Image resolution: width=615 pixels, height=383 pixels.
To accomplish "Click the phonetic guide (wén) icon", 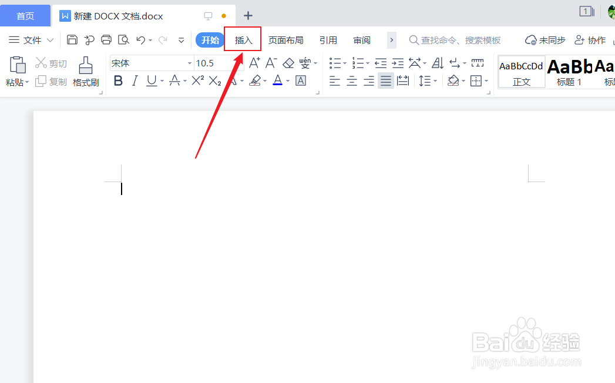I will [x=305, y=63].
